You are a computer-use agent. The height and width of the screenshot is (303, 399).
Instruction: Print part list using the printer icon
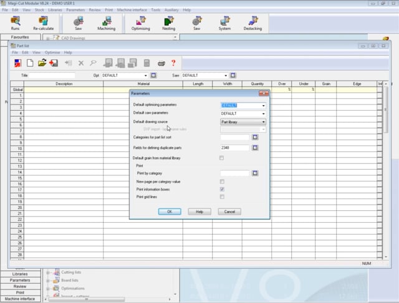point(161,63)
